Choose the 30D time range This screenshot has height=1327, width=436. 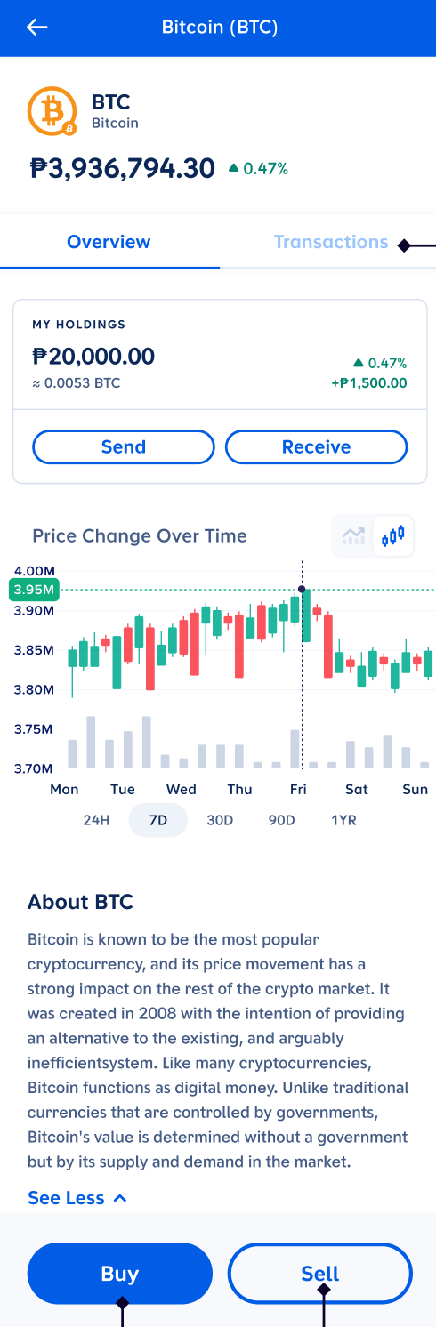coord(220,820)
